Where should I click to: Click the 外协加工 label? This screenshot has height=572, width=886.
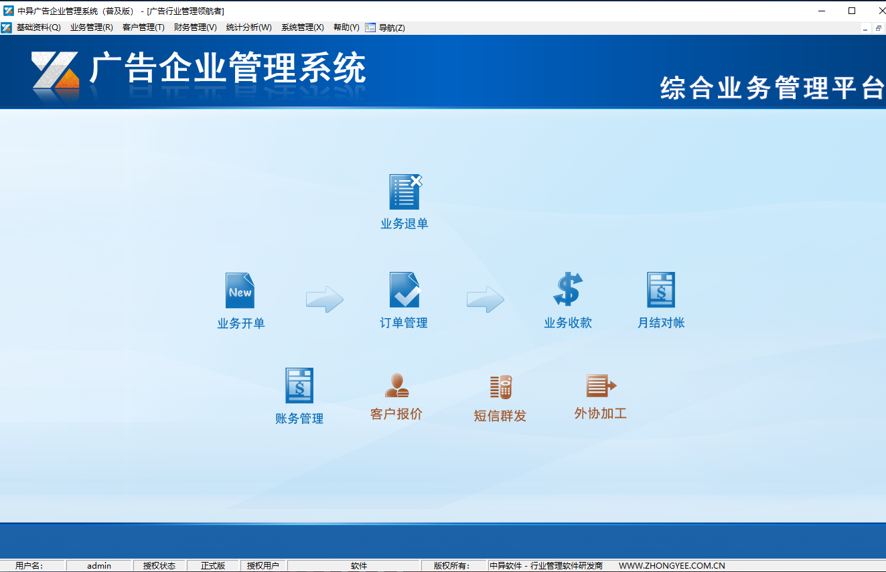[x=601, y=413]
